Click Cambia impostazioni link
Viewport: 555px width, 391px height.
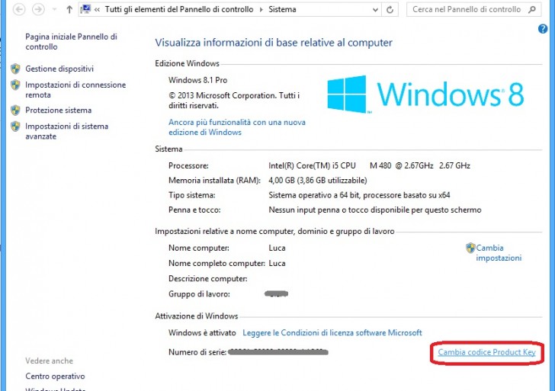[x=499, y=252]
